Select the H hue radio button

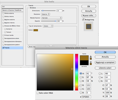(x=81, y=74)
